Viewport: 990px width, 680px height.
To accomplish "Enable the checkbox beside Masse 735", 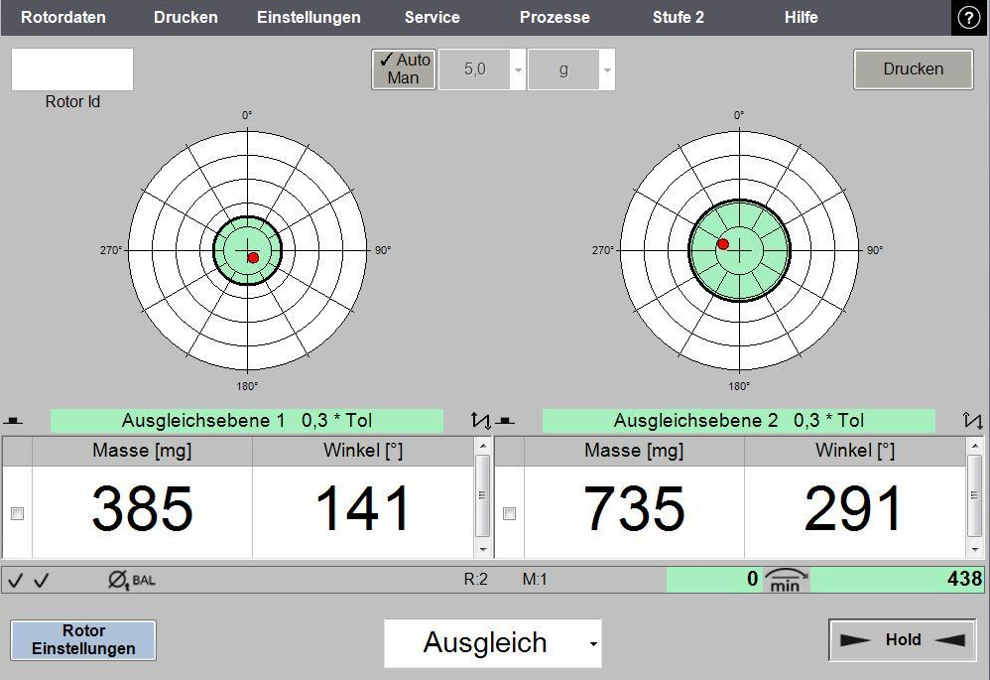I will 508,513.
